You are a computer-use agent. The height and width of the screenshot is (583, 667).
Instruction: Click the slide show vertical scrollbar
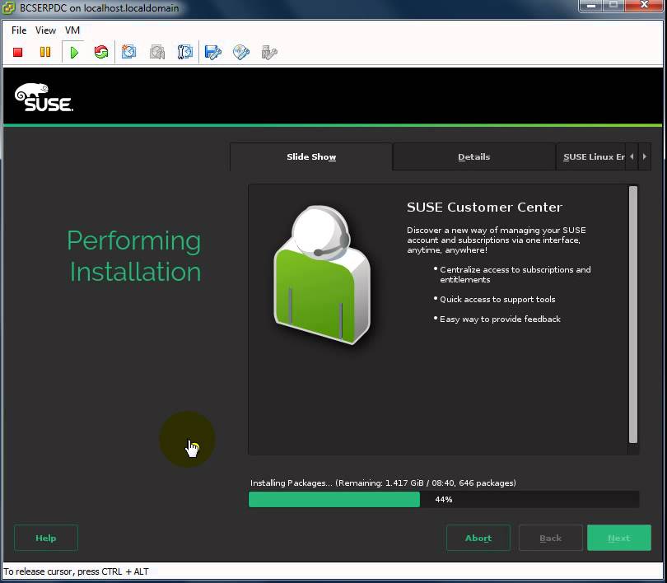pos(633,315)
